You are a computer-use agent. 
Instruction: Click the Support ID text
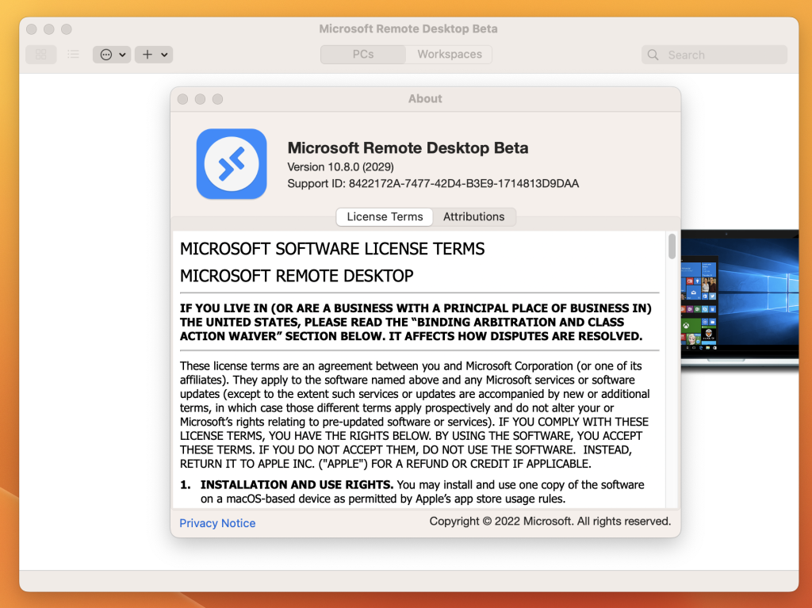(433, 183)
